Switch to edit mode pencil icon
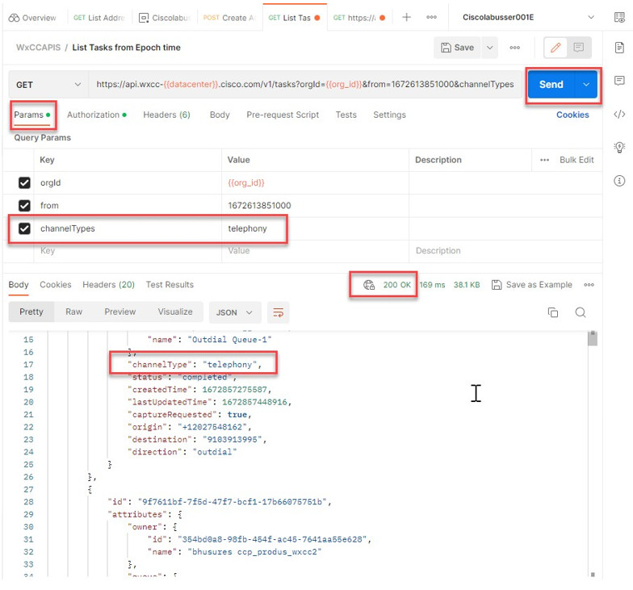The image size is (633, 590). [555, 48]
